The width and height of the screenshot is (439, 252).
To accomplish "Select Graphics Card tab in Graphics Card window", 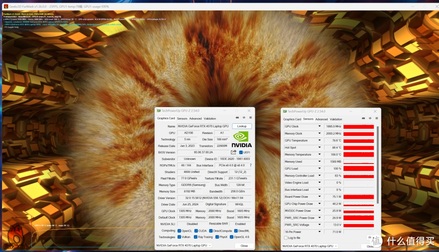I will point(166,118).
